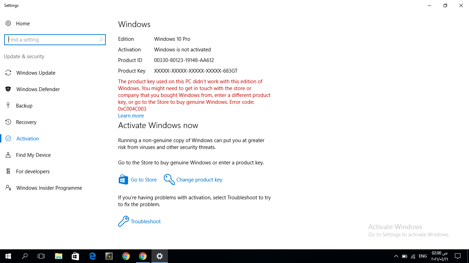The width and height of the screenshot is (469, 263).
Task: Launch File Explorer from the taskbar
Action: pos(59,256)
